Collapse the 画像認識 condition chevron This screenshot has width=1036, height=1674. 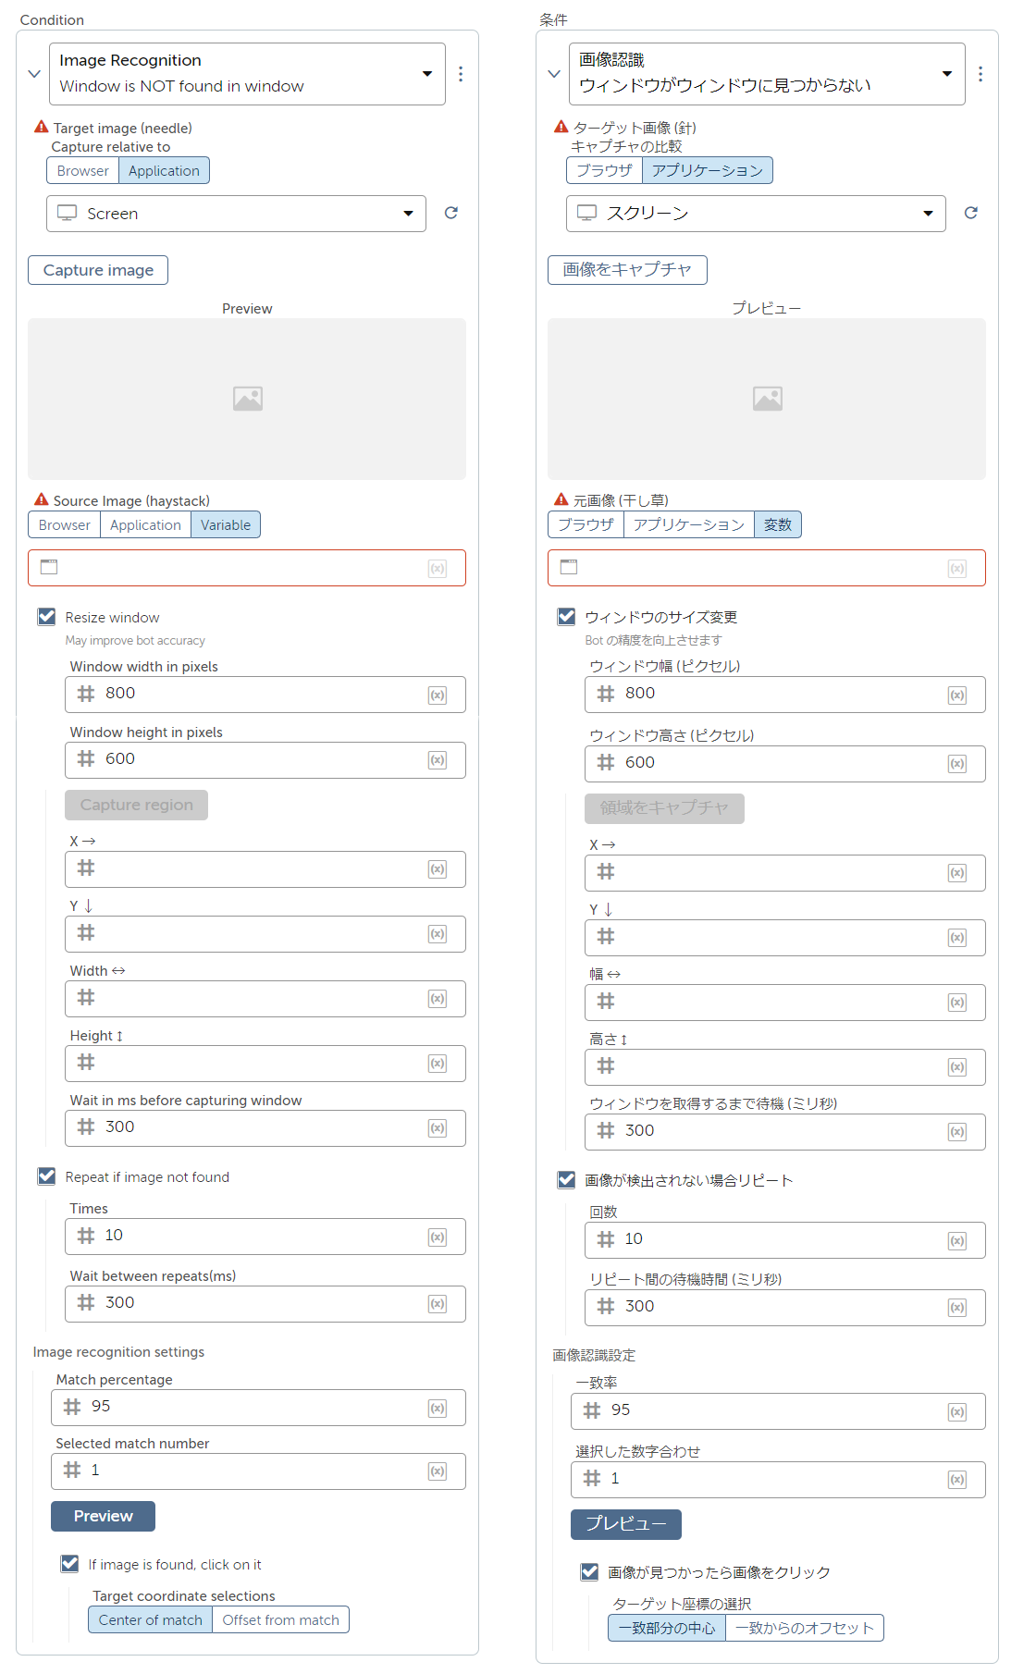[554, 73]
